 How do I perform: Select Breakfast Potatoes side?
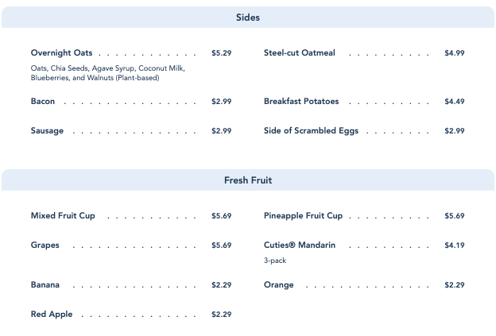(301, 102)
